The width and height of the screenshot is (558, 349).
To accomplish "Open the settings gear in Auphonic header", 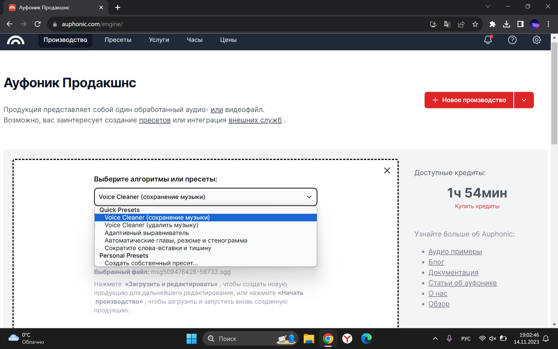I will [x=537, y=40].
